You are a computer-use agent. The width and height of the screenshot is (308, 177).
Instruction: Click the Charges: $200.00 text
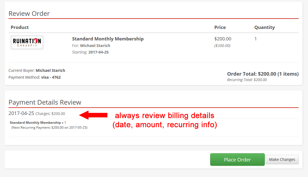click(x=50, y=114)
